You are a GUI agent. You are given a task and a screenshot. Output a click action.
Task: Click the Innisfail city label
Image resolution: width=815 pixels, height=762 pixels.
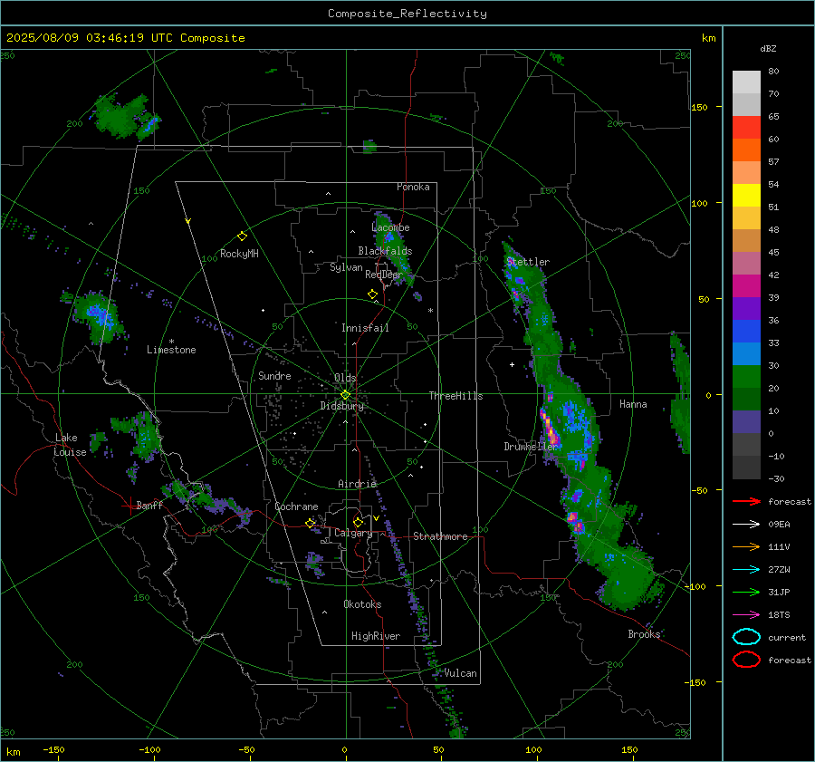pos(365,328)
